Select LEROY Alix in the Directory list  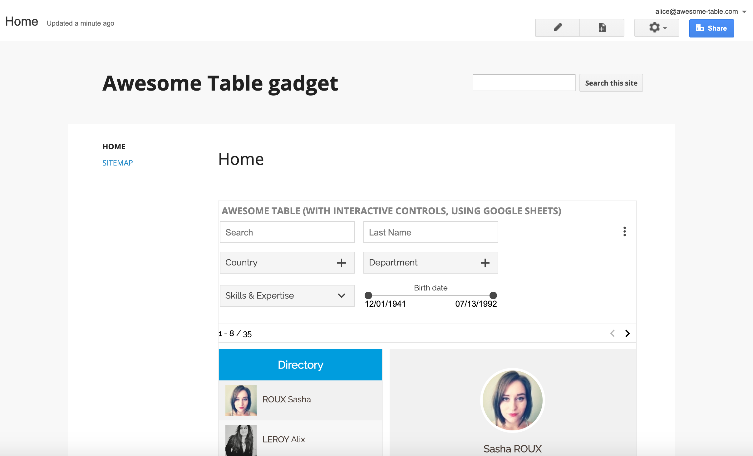[x=283, y=439]
